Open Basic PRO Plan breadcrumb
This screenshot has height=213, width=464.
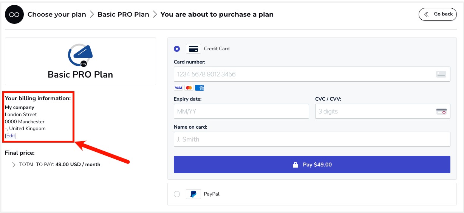(123, 14)
